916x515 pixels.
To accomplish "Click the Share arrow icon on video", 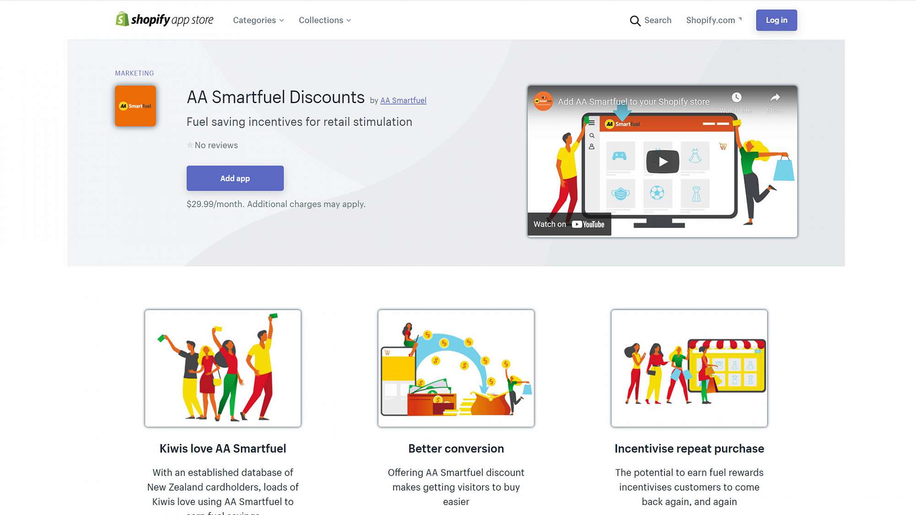I will point(775,98).
